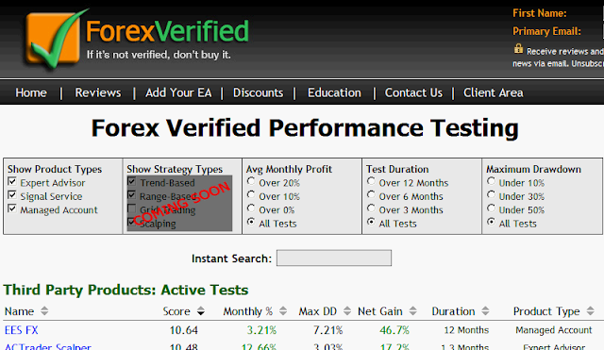
Task: Uncheck the Signal Service checkbox
Action: click(x=12, y=195)
